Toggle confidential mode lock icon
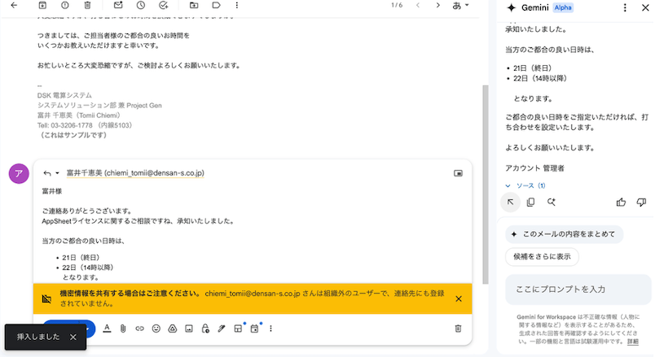The height and width of the screenshot is (357, 655). (x=204, y=329)
